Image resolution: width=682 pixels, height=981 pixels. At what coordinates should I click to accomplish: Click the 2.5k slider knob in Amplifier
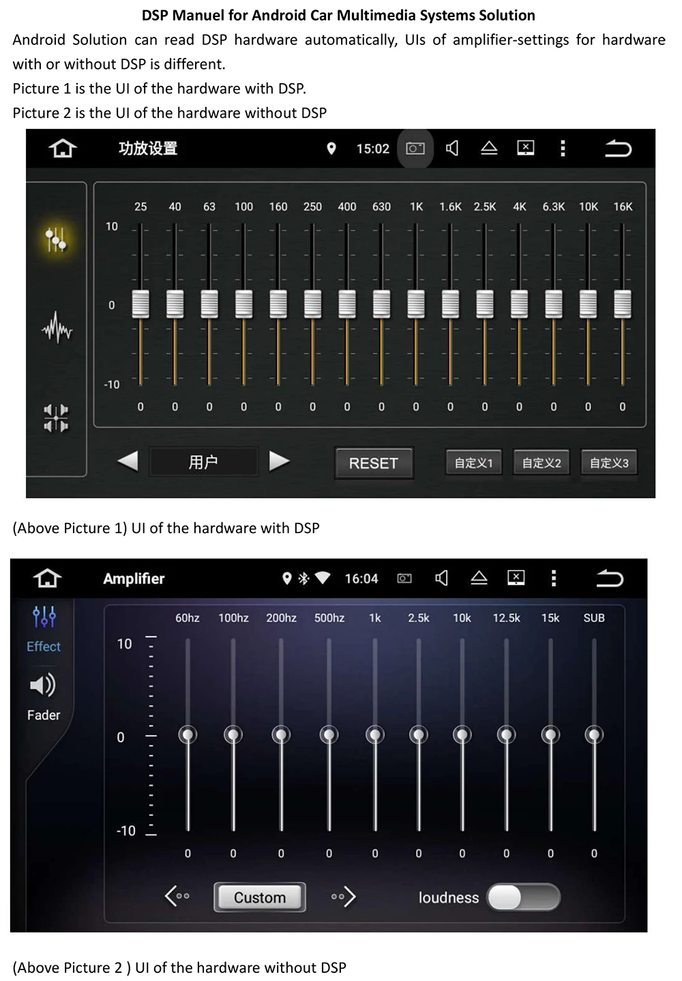(x=419, y=735)
